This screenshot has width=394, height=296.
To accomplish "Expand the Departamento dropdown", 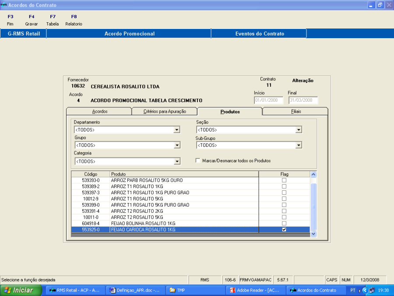I will click(177, 130).
